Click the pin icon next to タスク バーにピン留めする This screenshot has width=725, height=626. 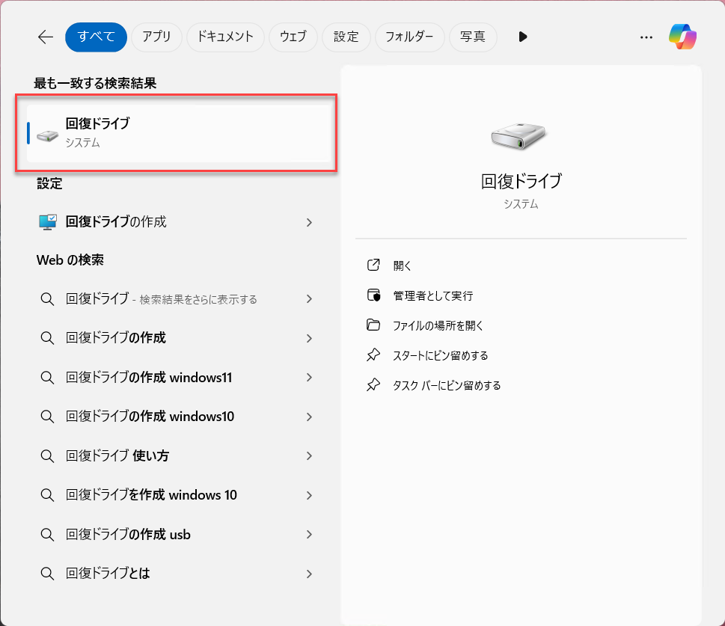pos(373,384)
